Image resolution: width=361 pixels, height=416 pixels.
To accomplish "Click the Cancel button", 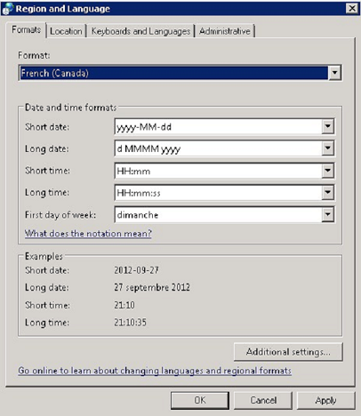I will (x=263, y=400).
